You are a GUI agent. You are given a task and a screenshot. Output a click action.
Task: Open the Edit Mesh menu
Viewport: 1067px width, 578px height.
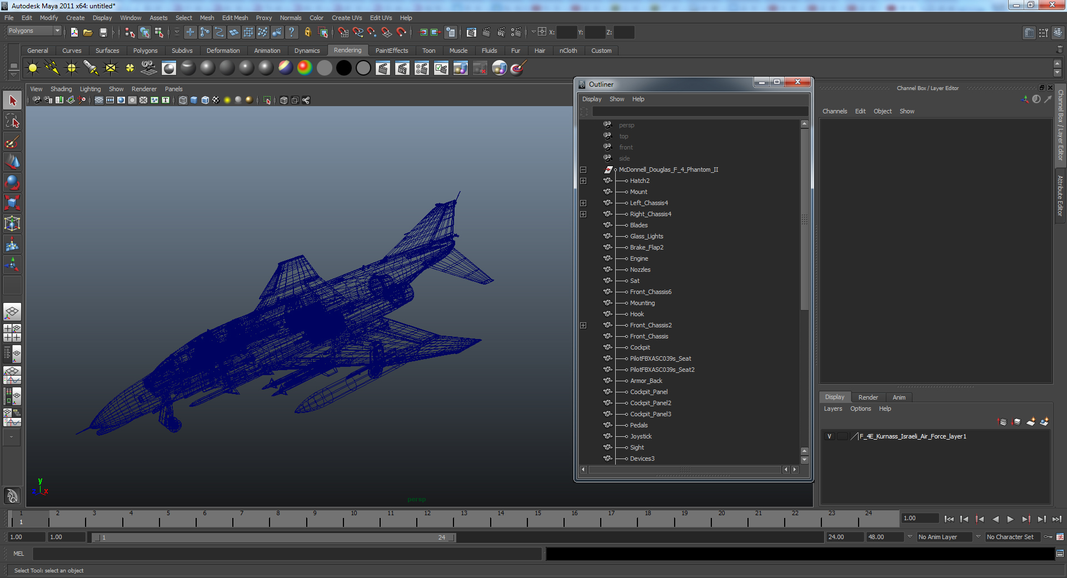tap(235, 18)
